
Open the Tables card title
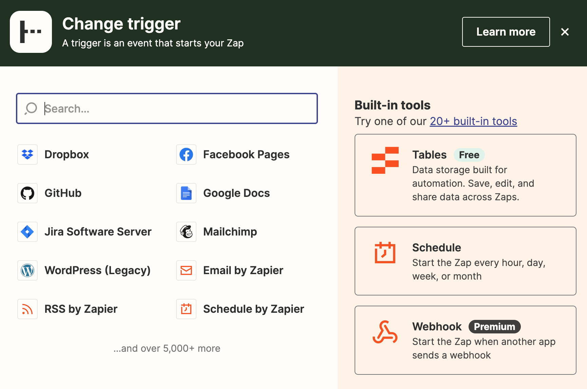point(430,155)
